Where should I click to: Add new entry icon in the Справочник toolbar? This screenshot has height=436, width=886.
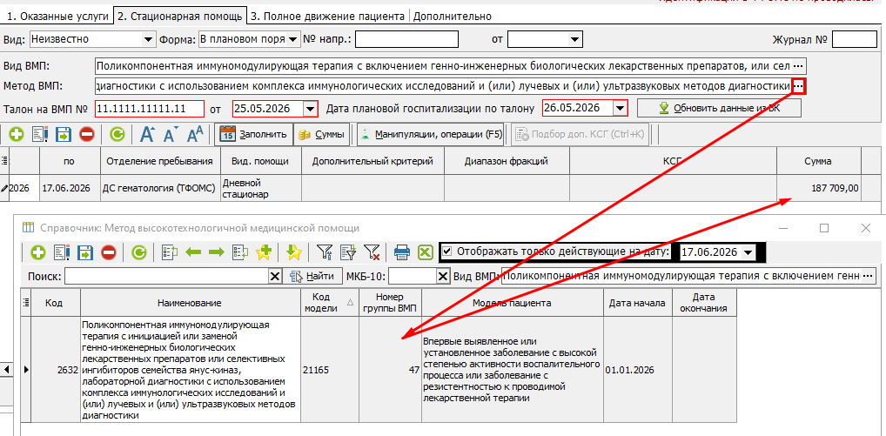[x=38, y=252]
